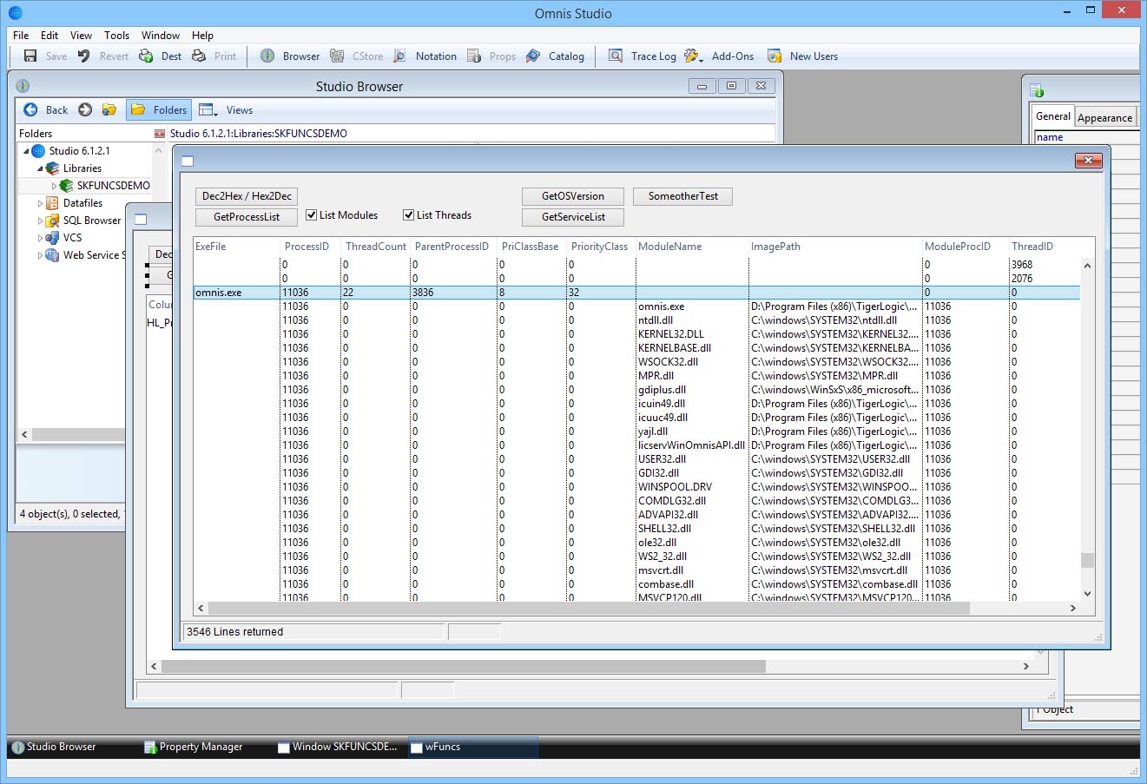Open the Tools menu

[x=116, y=36]
